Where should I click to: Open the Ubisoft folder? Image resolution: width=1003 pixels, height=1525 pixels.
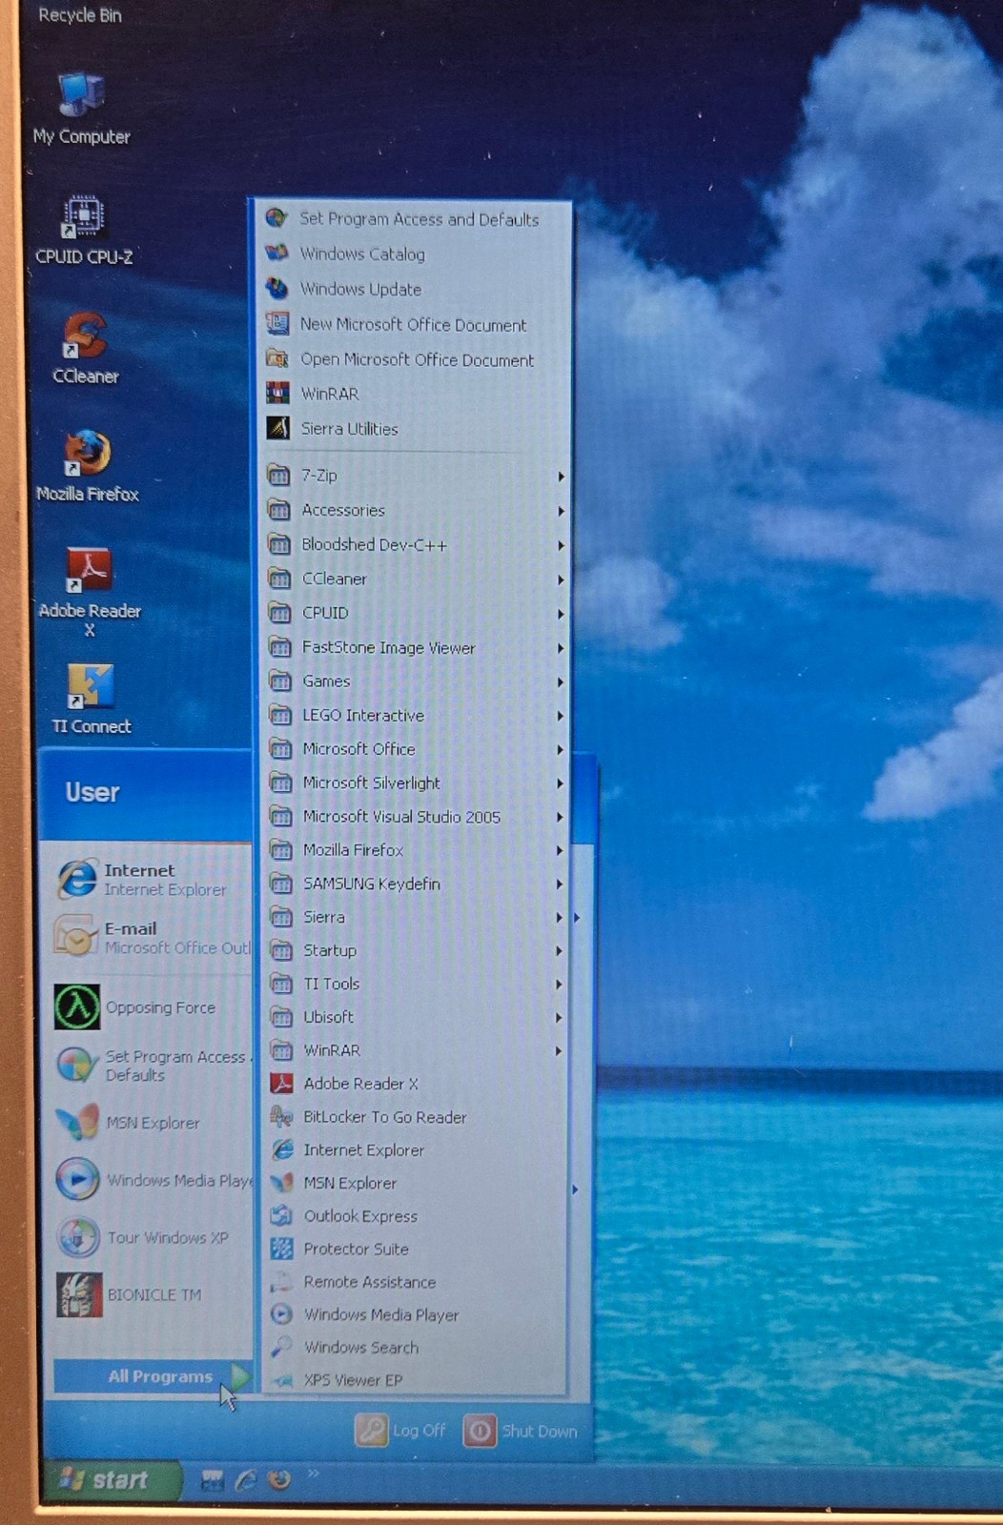coord(416,1017)
